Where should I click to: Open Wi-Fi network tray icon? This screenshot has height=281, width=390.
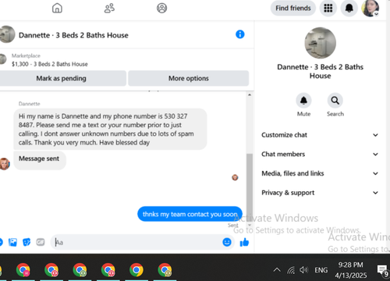291,270
